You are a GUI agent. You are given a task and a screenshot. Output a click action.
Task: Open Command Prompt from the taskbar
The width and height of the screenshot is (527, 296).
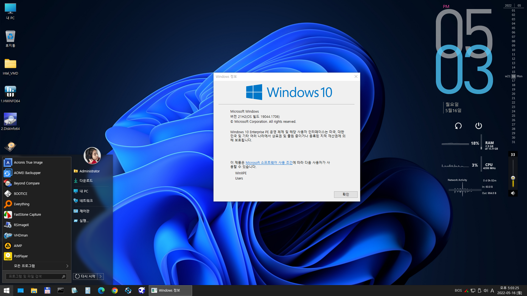[61, 291]
